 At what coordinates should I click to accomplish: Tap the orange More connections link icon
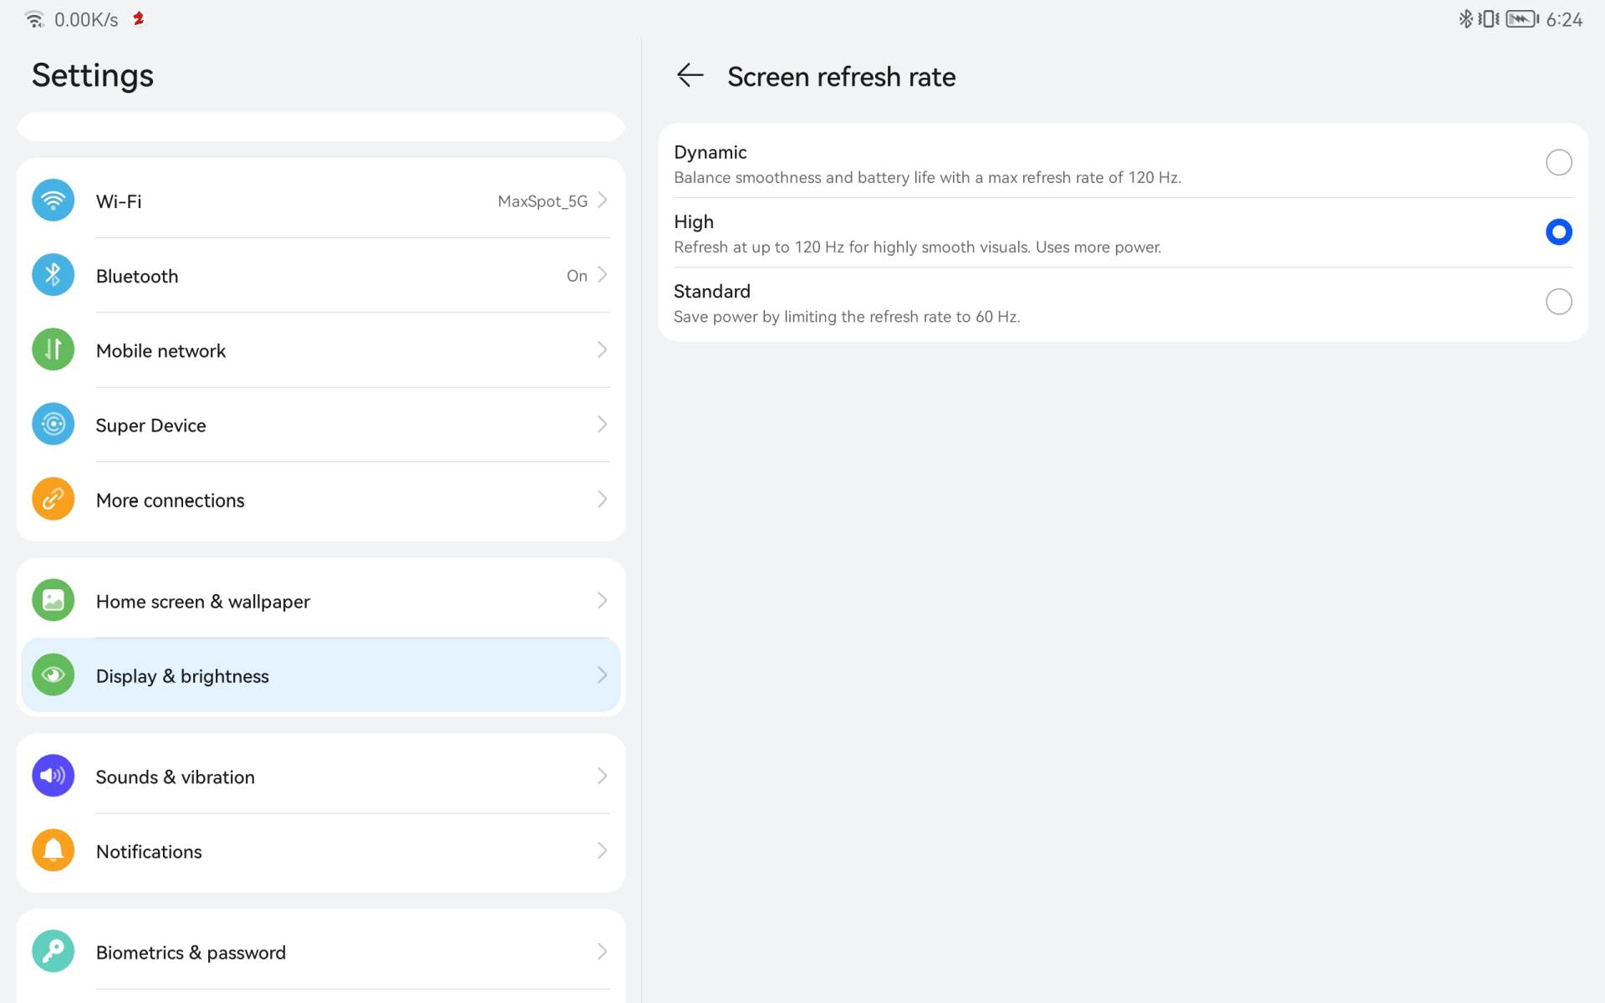pos(53,499)
